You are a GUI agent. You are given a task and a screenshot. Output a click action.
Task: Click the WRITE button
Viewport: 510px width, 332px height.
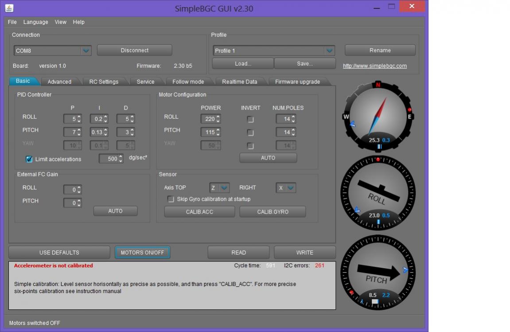[x=305, y=253]
